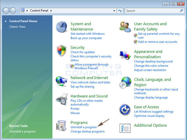187x140 pixels.
Task: Click Adjust screen resolution
Action: click(150, 70)
